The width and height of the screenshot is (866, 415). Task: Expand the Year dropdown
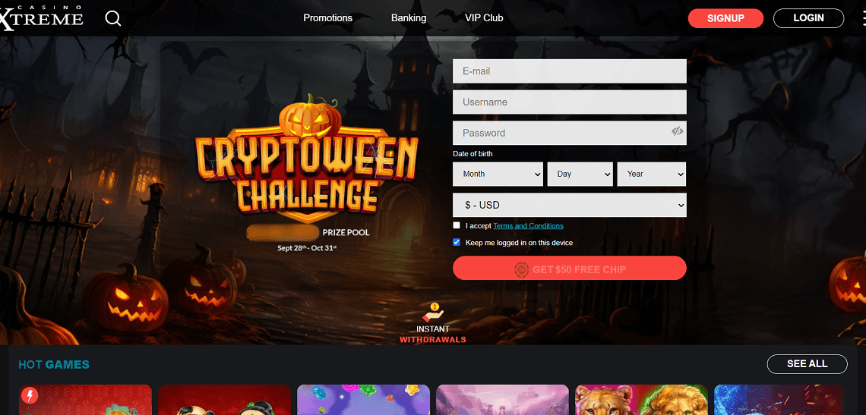[x=651, y=174]
